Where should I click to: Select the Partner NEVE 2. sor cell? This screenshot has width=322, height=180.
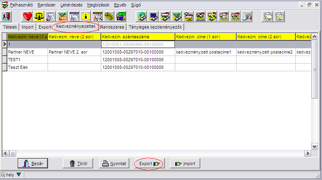(x=74, y=52)
